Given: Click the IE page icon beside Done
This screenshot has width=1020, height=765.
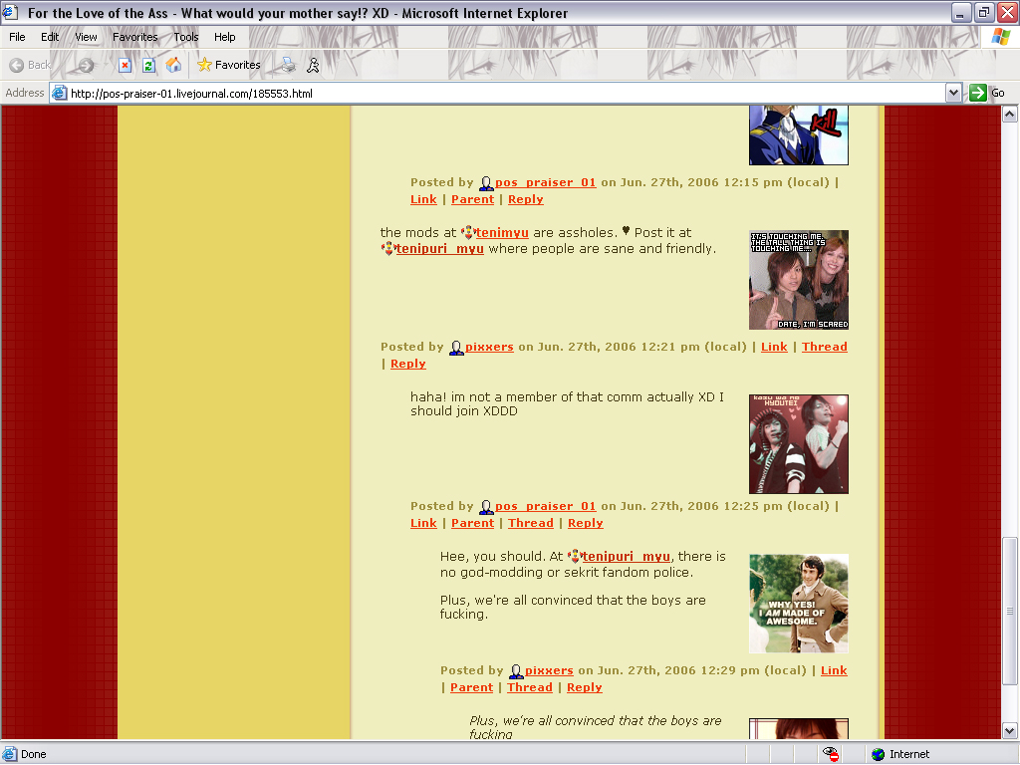Looking at the screenshot, I should pos(10,754).
